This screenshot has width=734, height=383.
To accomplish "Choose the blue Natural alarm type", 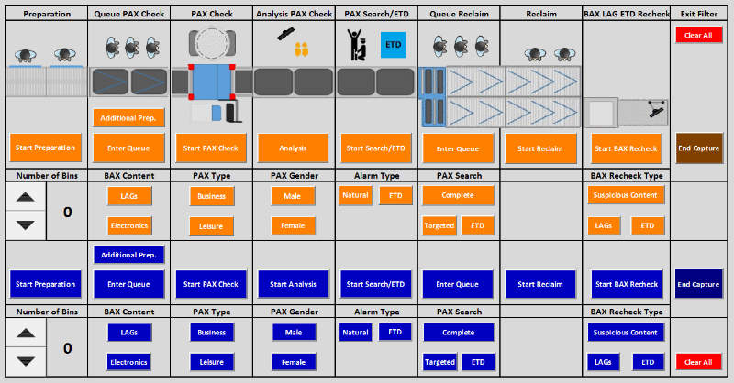I will pyautogui.click(x=354, y=333).
